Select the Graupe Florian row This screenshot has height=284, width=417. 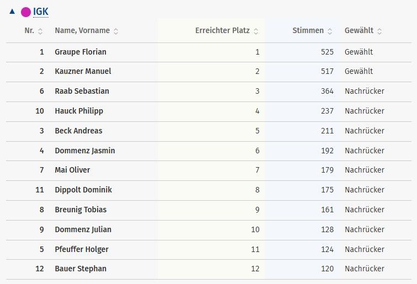(81, 52)
